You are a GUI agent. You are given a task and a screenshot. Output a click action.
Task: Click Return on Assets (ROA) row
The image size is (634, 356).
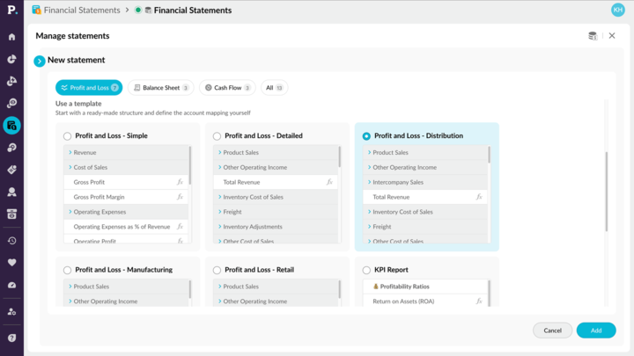click(x=425, y=302)
